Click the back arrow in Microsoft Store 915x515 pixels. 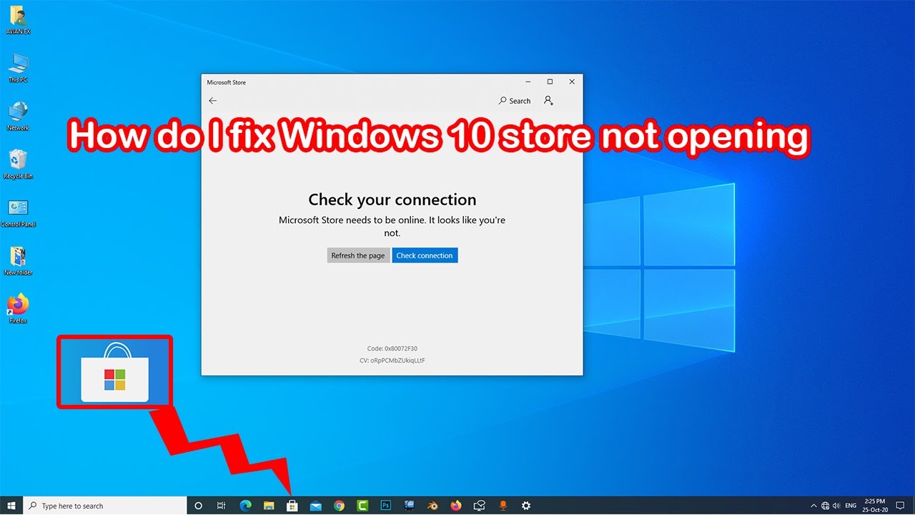pos(212,101)
